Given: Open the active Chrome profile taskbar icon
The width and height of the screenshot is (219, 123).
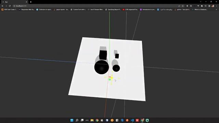Looking at the screenshot, I should (142, 120).
